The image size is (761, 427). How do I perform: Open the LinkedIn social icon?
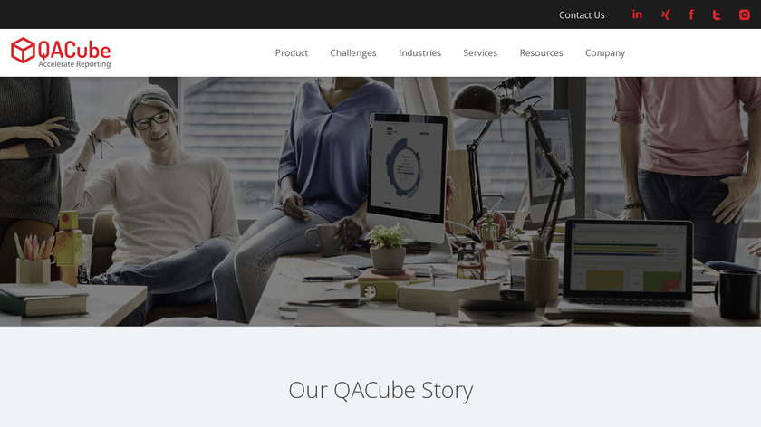637,14
